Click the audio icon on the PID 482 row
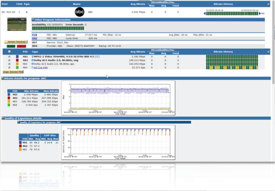 tap(32, 60)
